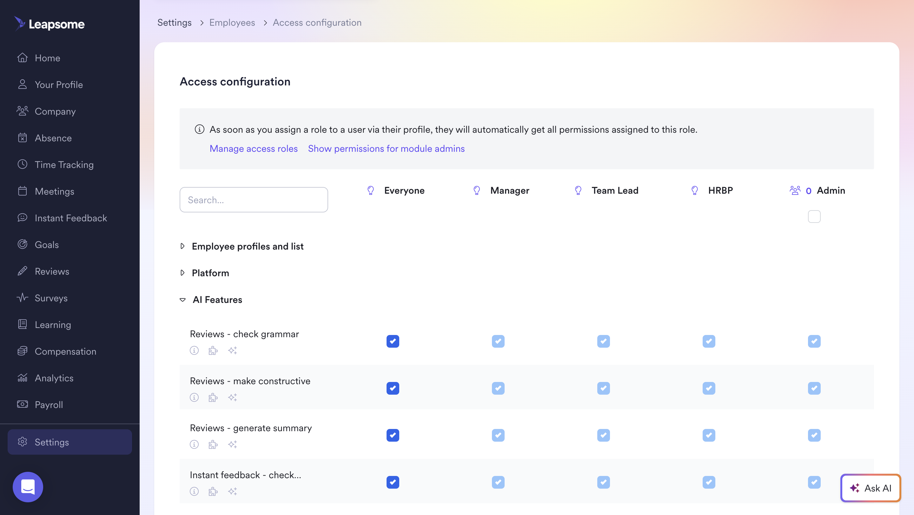Image resolution: width=914 pixels, height=515 pixels.
Task: Click the lightbulb icon next to Everyone
Action: (x=370, y=191)
